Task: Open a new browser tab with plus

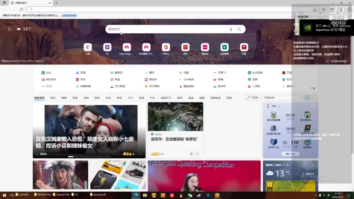Action: coord(56,3)
